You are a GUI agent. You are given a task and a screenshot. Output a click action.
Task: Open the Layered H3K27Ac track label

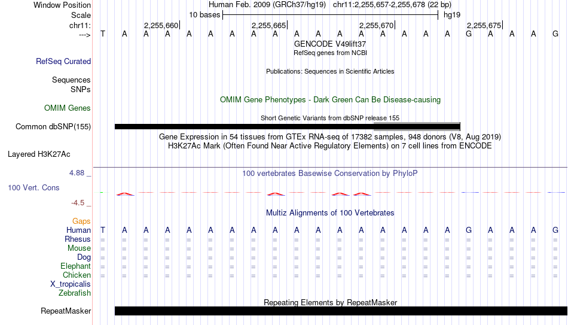click(39, 154)
